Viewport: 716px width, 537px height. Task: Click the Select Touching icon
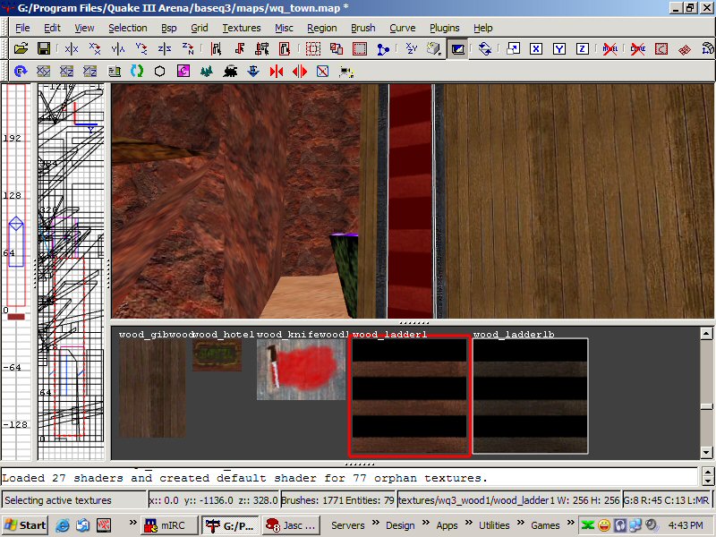tap(239, 48)
